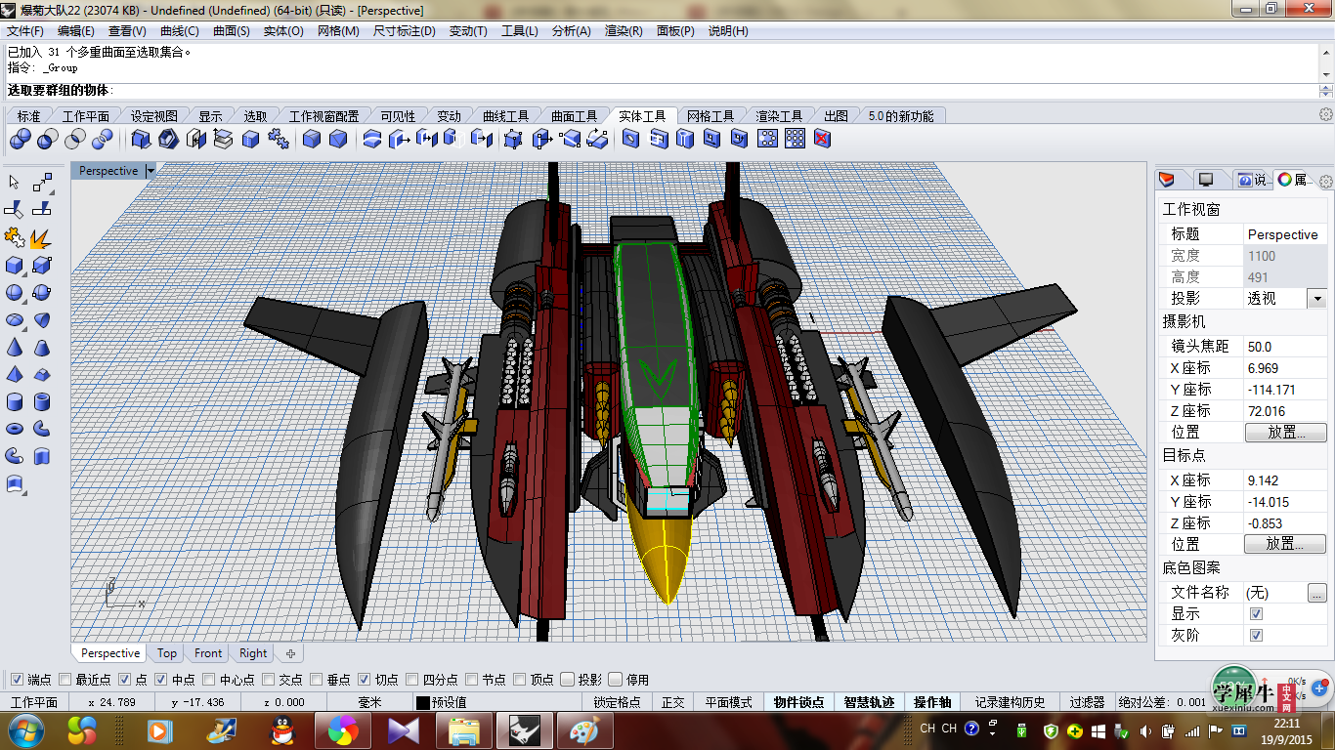Select the Sphere solid tool
The height and width of the screenshot is (750, 1335).
tap(14, 292)
